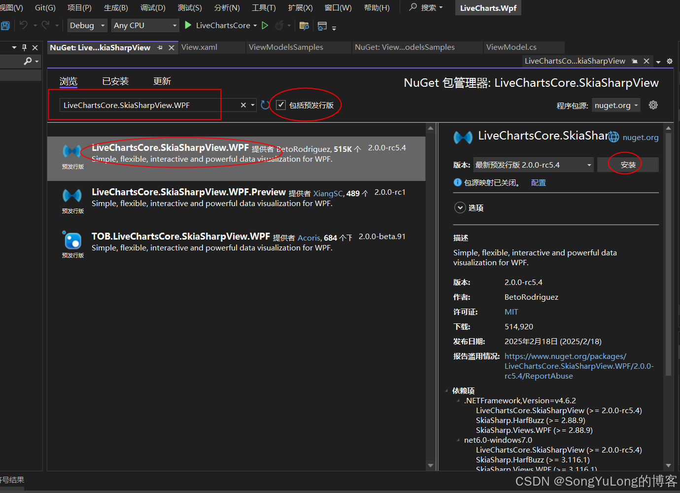Open the find-in-files folder search icon

point(304,26)
